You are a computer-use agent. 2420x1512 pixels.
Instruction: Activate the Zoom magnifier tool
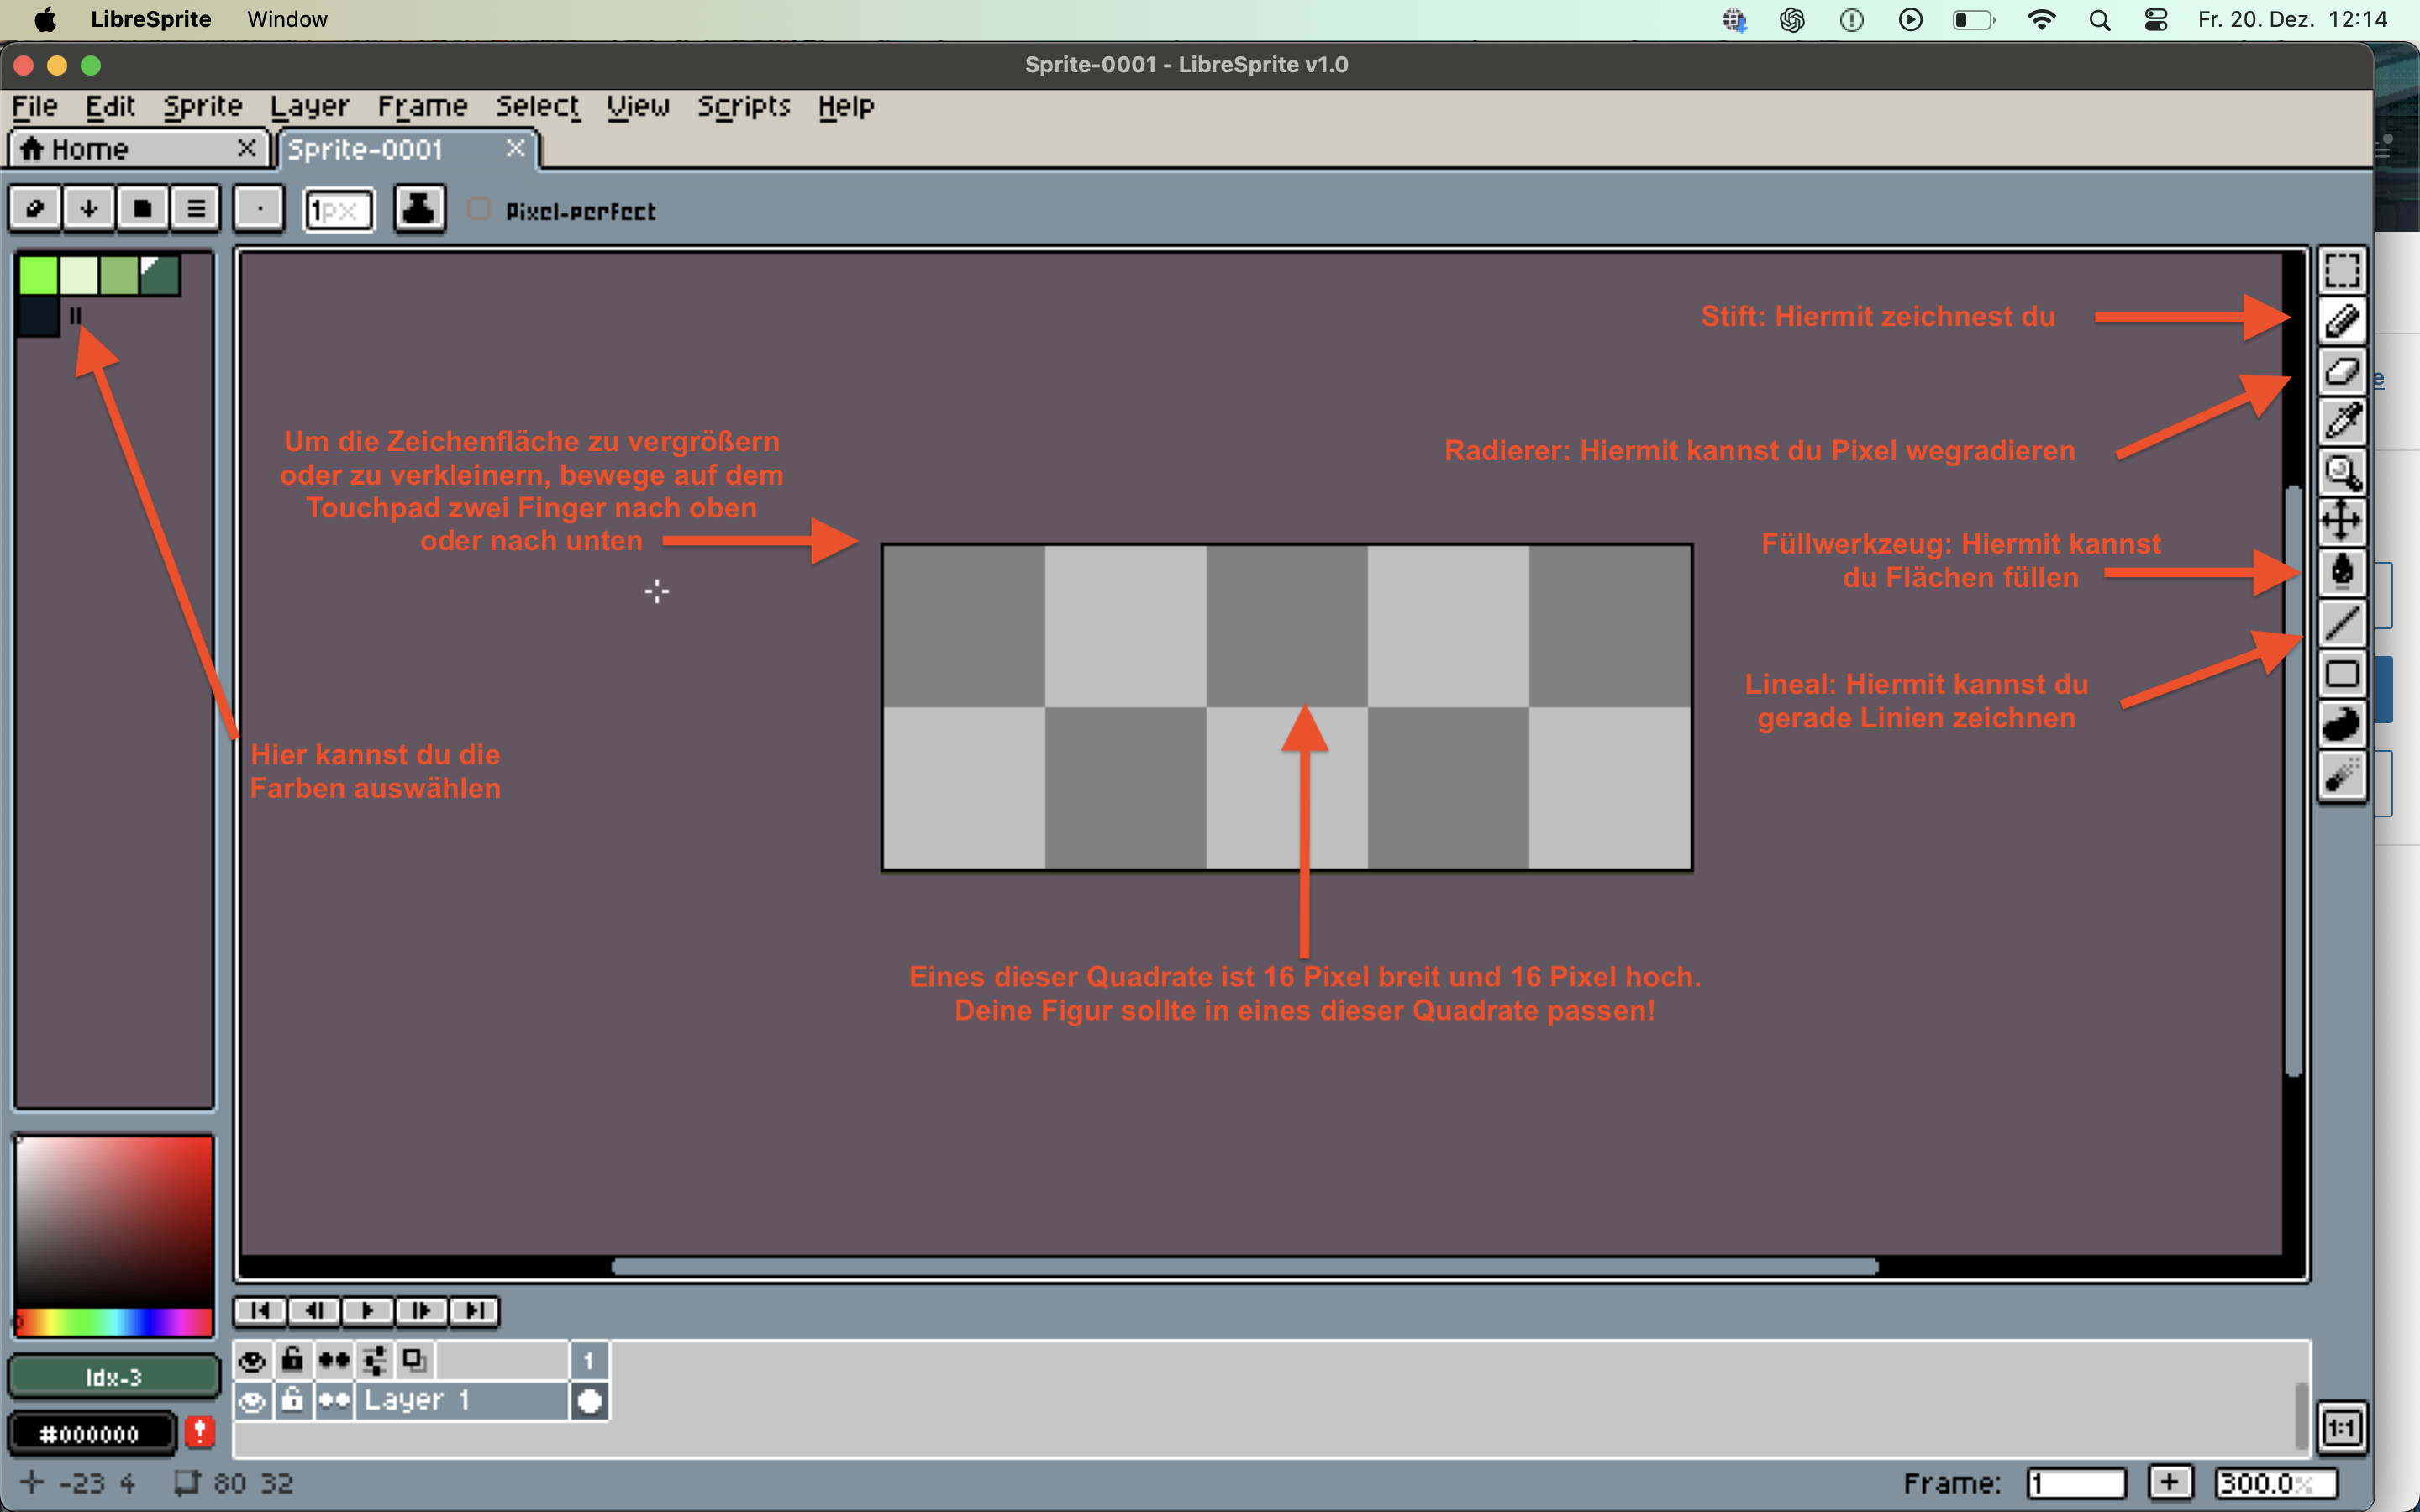(2341, 472)
